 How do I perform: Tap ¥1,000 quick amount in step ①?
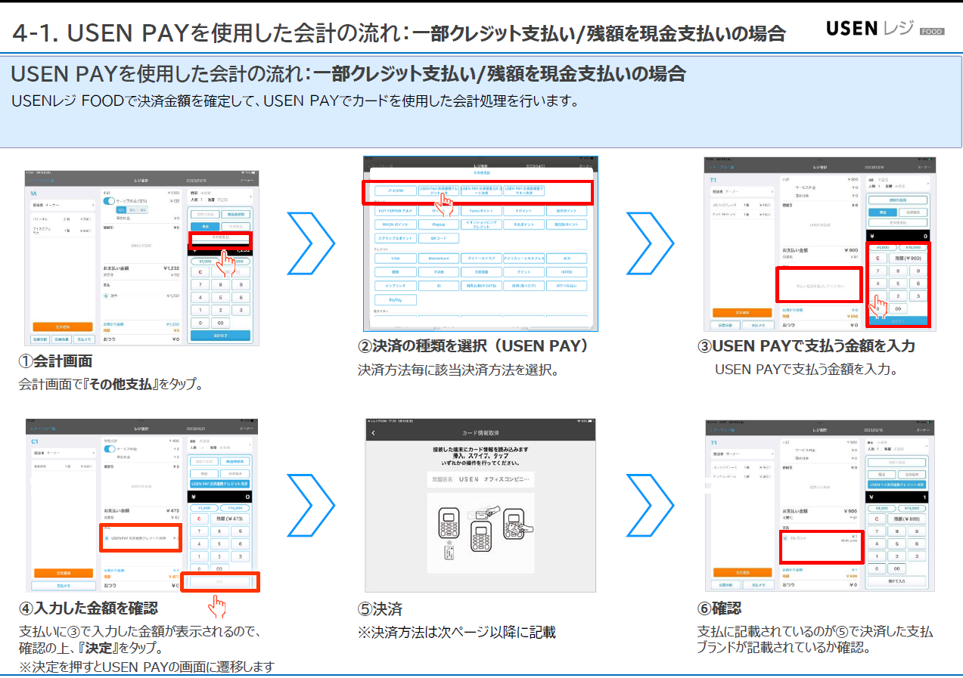click(x=205, y=262)
